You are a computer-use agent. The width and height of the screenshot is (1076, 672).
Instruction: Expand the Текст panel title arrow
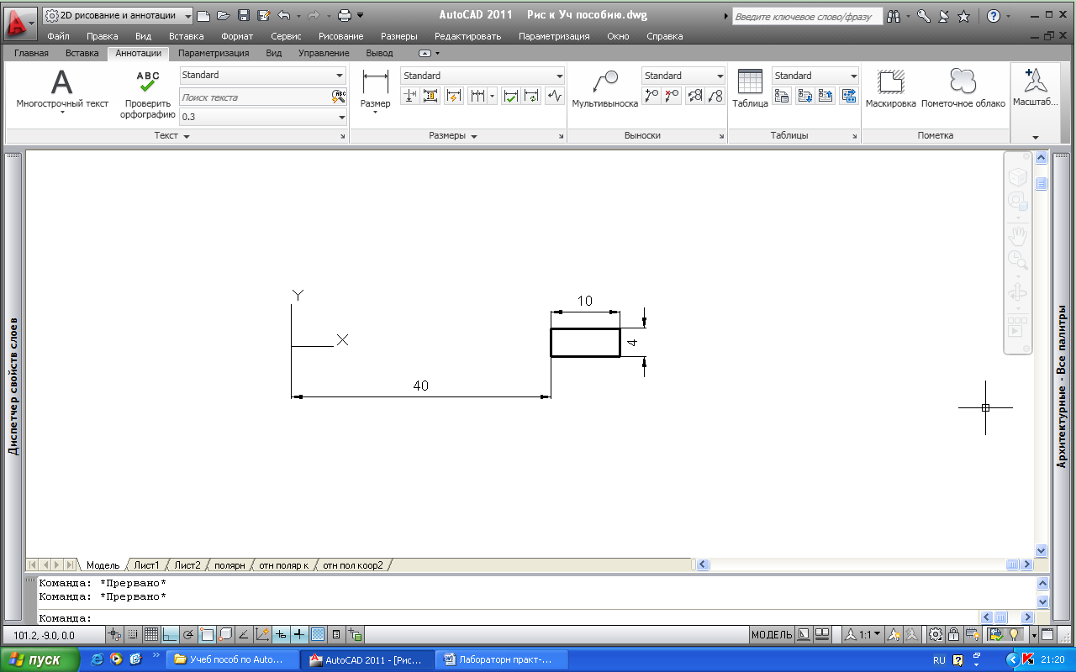click(187, 136)
